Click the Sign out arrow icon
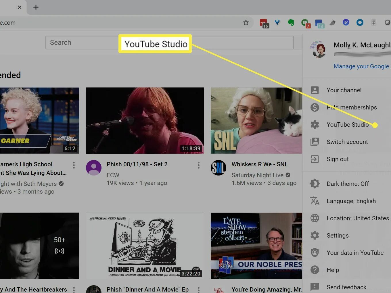The height and width of the screenshot is (293, 391). coord(315,159)
